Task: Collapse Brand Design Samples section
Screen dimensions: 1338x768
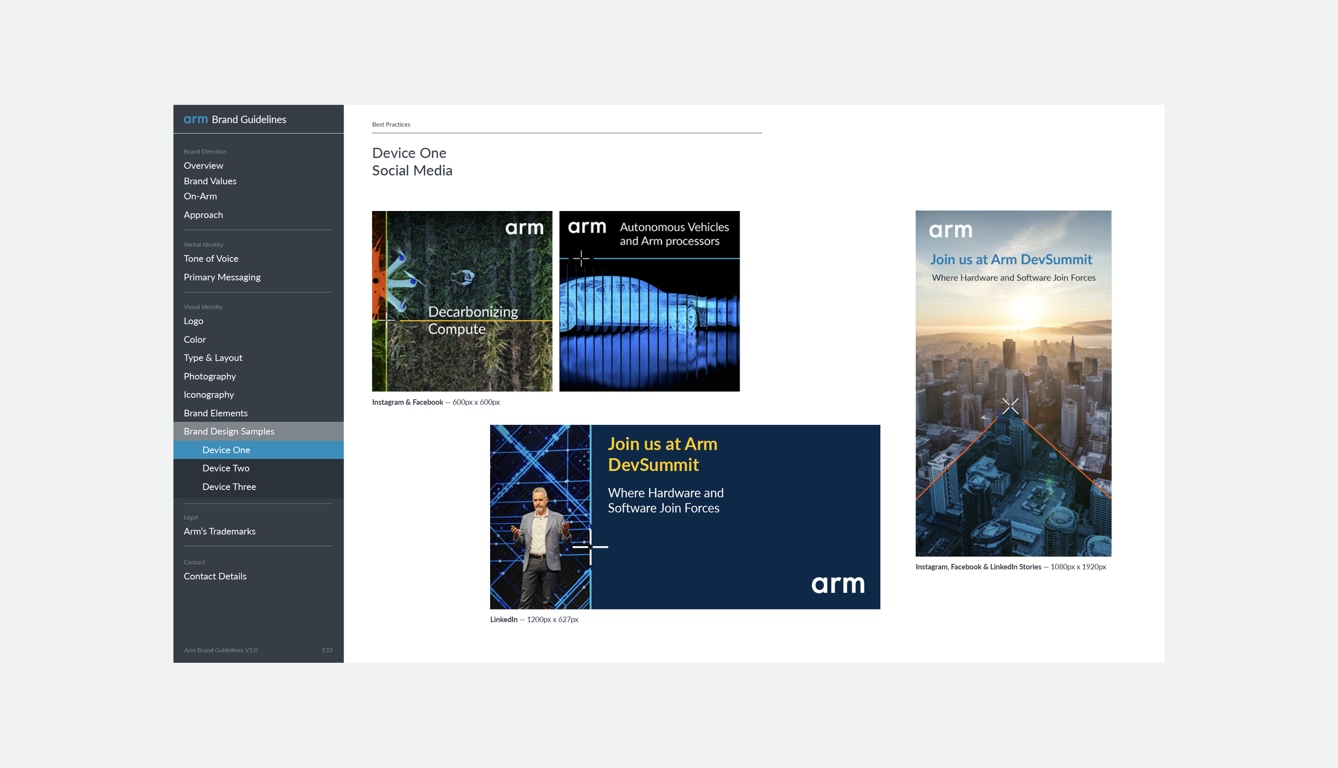Action: pos(229,431)
